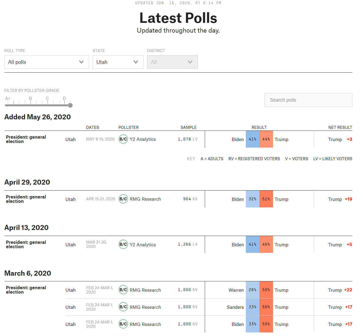Click the 'FILTER BY POLLSTER GRADE' label

click(32, 91)
